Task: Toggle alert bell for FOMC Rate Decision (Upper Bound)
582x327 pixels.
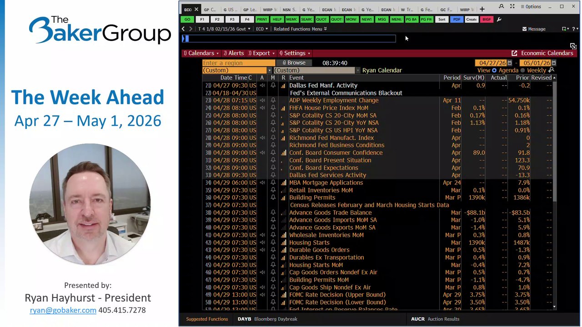Action: (x=273, y=295)
